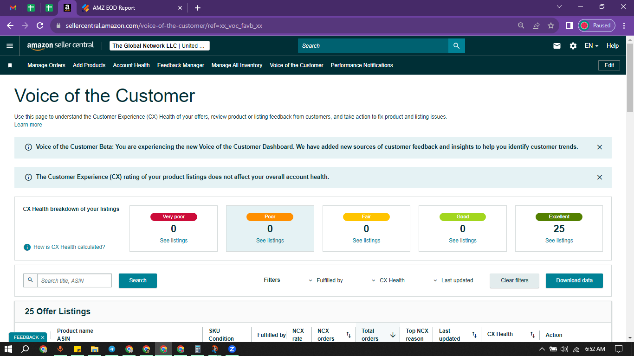Click the padlock site info icon
Screen dimensions: 634x356
point(58,25)
